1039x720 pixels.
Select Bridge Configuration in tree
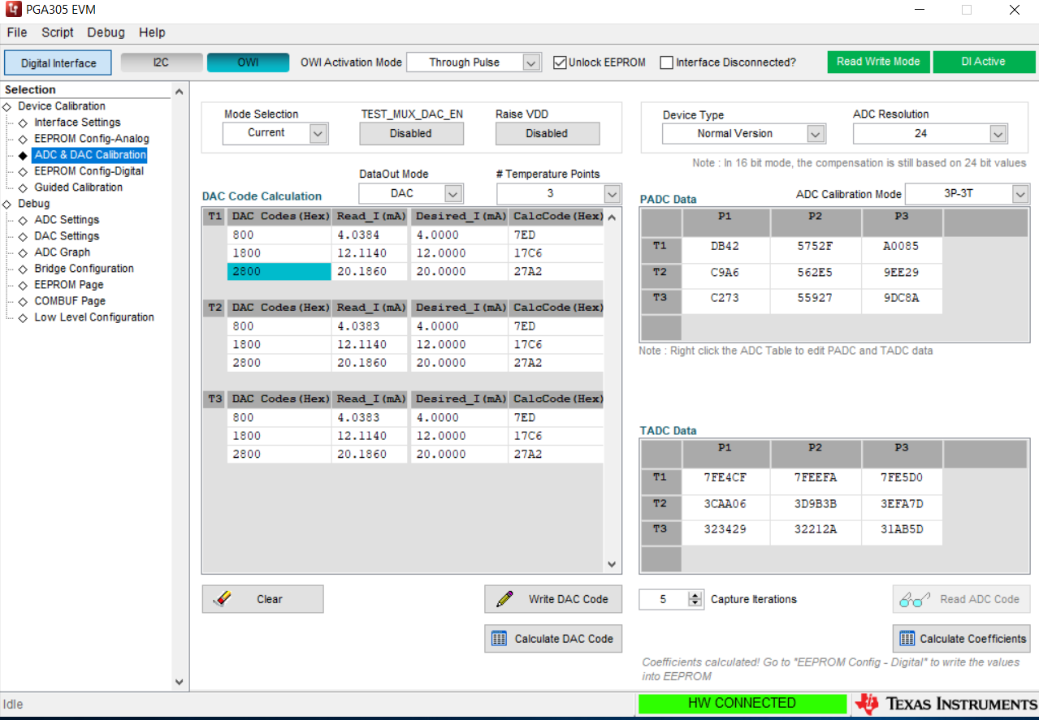pyautogui.click(x=84, y=269)
